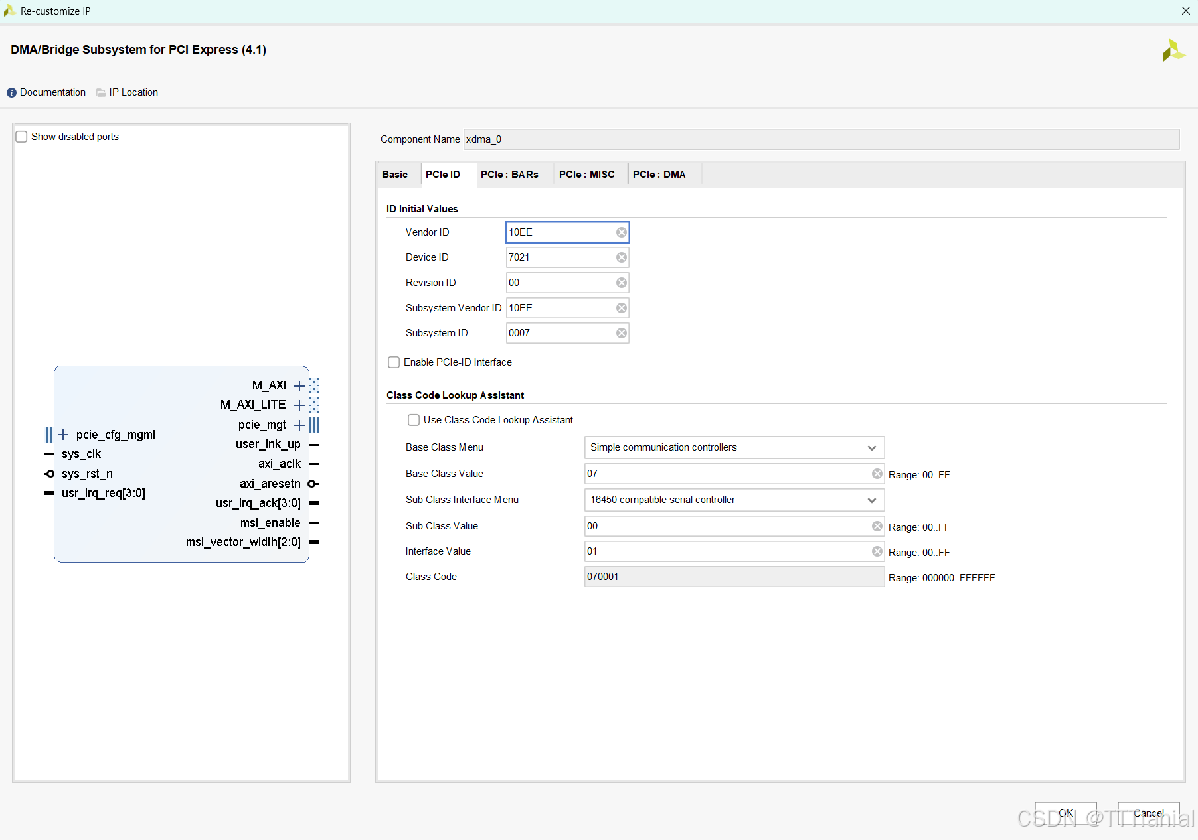
Task: Select the axi_aresetn port label
Action: click(270, 484)
